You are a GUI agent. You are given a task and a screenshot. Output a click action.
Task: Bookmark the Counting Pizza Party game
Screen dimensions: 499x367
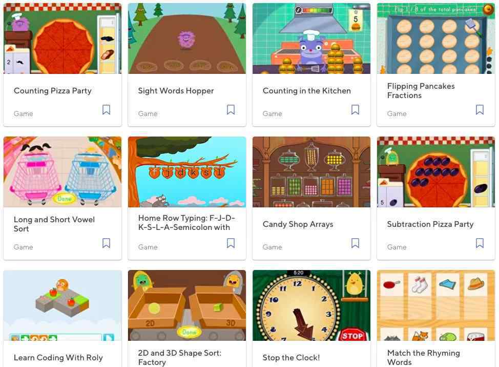tap(106, 110)
